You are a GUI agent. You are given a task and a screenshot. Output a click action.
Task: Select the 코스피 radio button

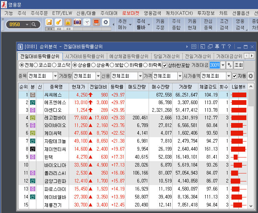[36, 65]
